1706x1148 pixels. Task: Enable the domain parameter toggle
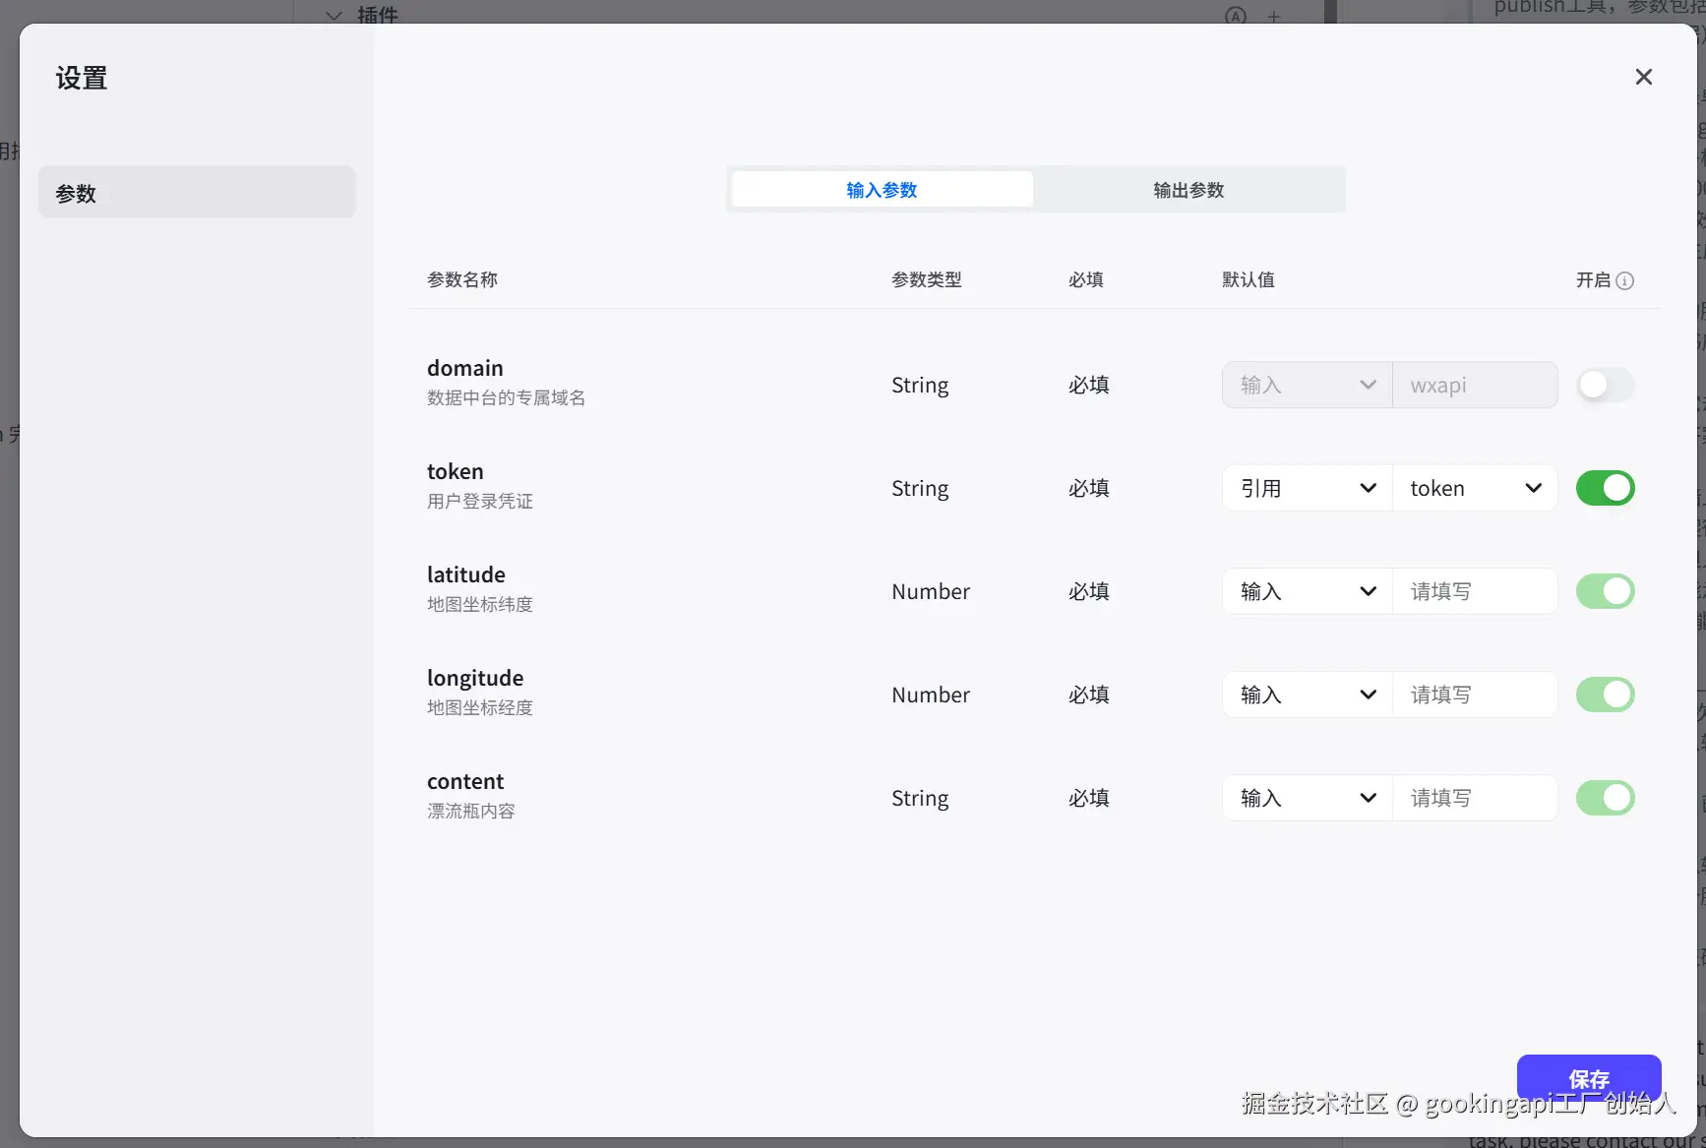[x=1605, y=385]
